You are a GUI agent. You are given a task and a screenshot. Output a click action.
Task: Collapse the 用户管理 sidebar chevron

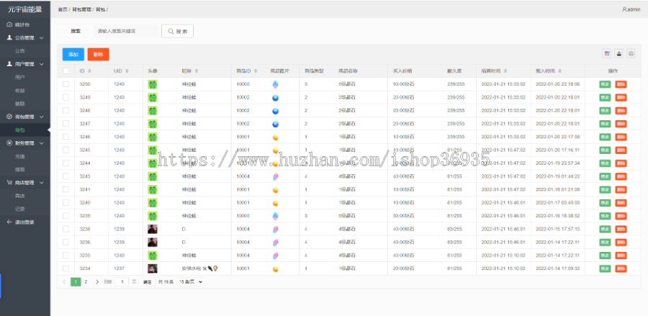[x=41, y=64]
